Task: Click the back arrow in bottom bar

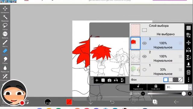Action: click(x=176, y=102)
